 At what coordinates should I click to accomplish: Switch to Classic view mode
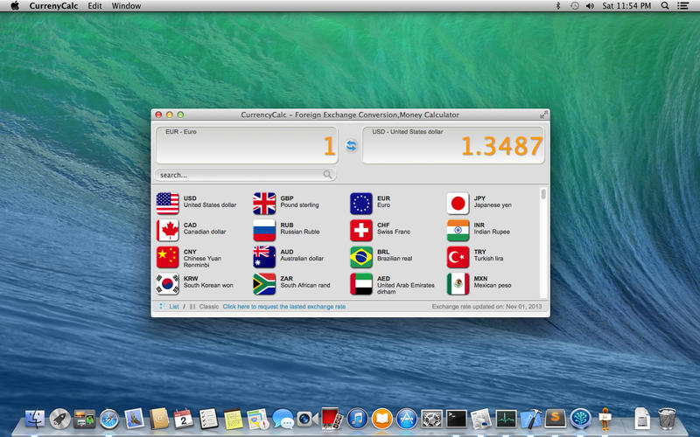208,307
